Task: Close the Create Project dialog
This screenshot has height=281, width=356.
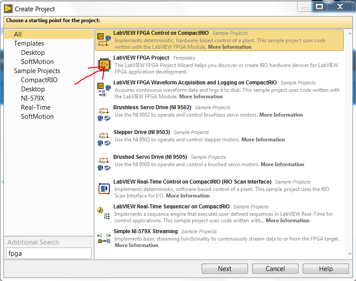Action: (340, 7)
